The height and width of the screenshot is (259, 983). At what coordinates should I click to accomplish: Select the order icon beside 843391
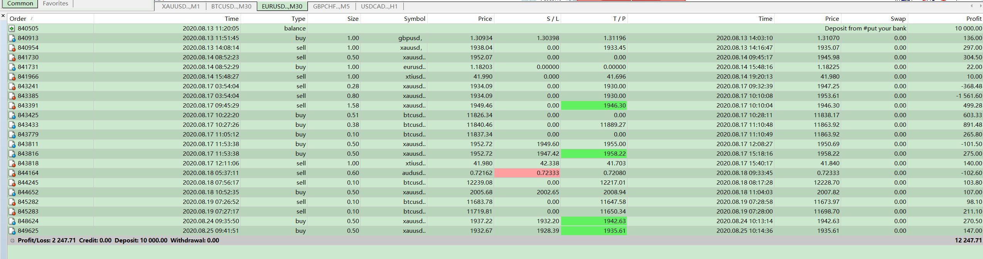(12, 106)
